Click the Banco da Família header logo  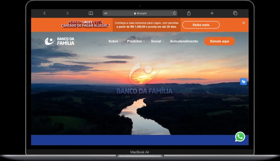[x=60, y=41]
